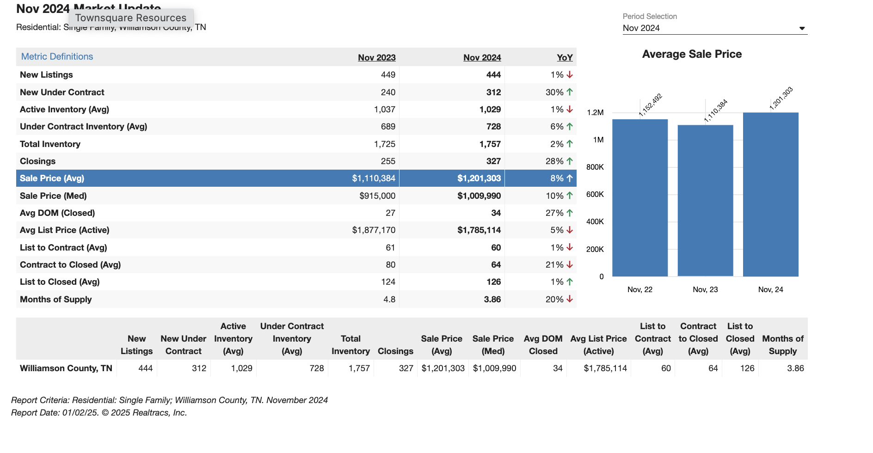Click the Nov, 23 bar in the chart
This screenshot has width=873, height=453.
pos(705,201)
